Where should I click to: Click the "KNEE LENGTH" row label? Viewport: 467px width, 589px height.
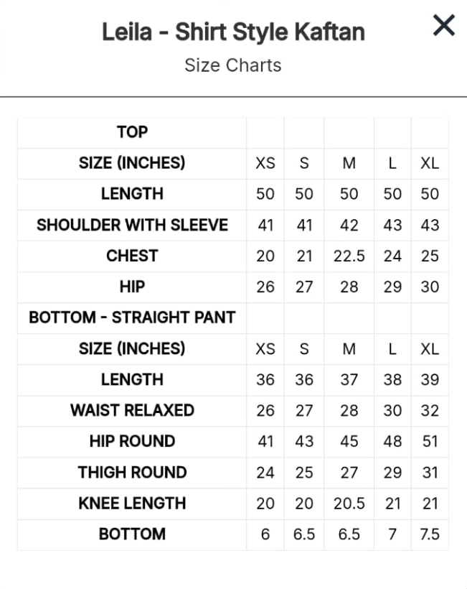coord(132,503)
